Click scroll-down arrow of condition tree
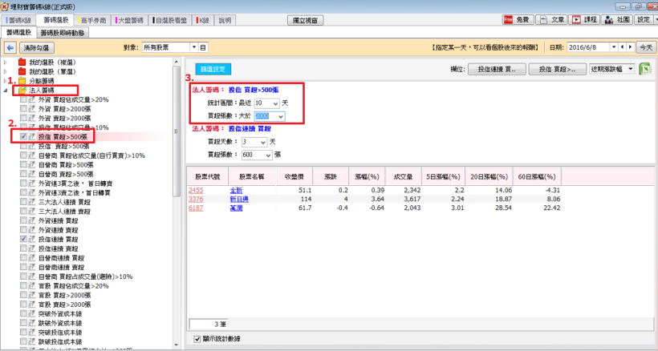 pos(177,345)
